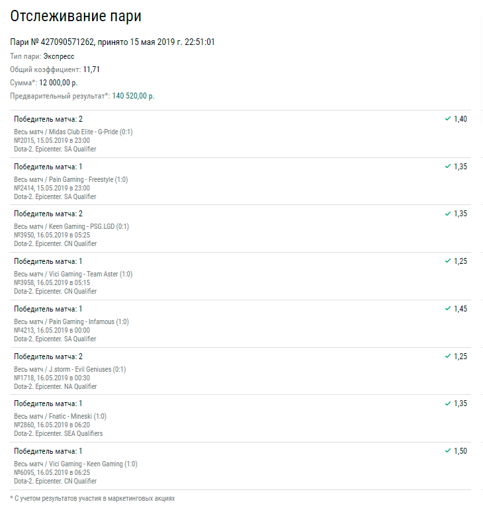Click the bet type value Экспресс
This screenshot has height=508, width=483.
click(x=59, y=56)
